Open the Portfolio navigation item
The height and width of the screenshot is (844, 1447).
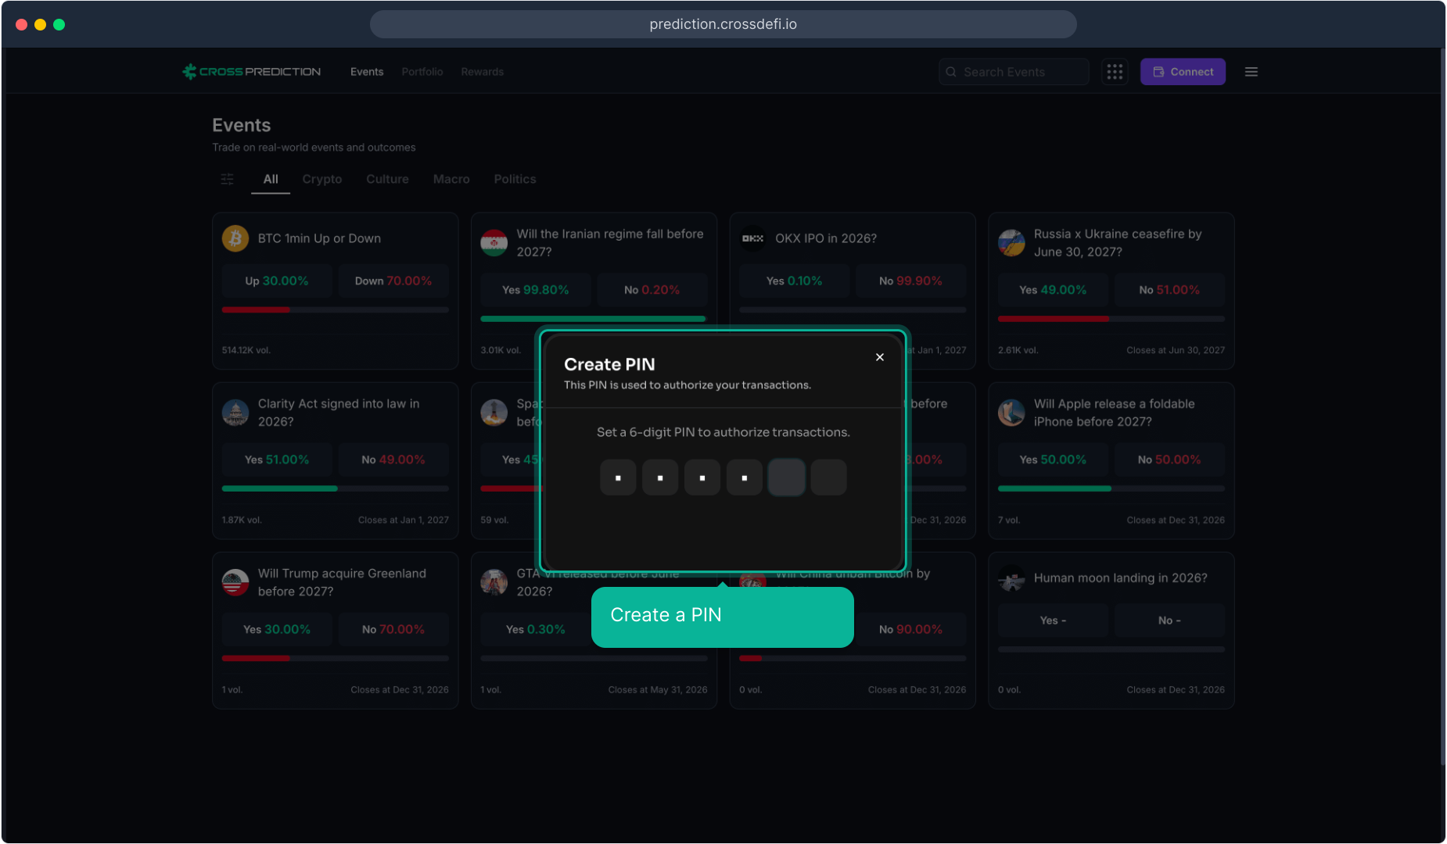pos(422,72)
